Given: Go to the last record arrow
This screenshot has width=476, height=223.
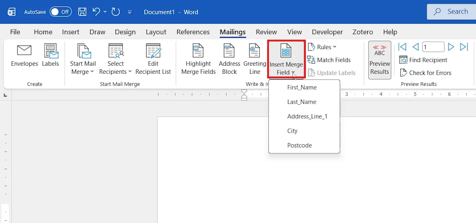Looking at the screenshot, I should tap(464, 47).
